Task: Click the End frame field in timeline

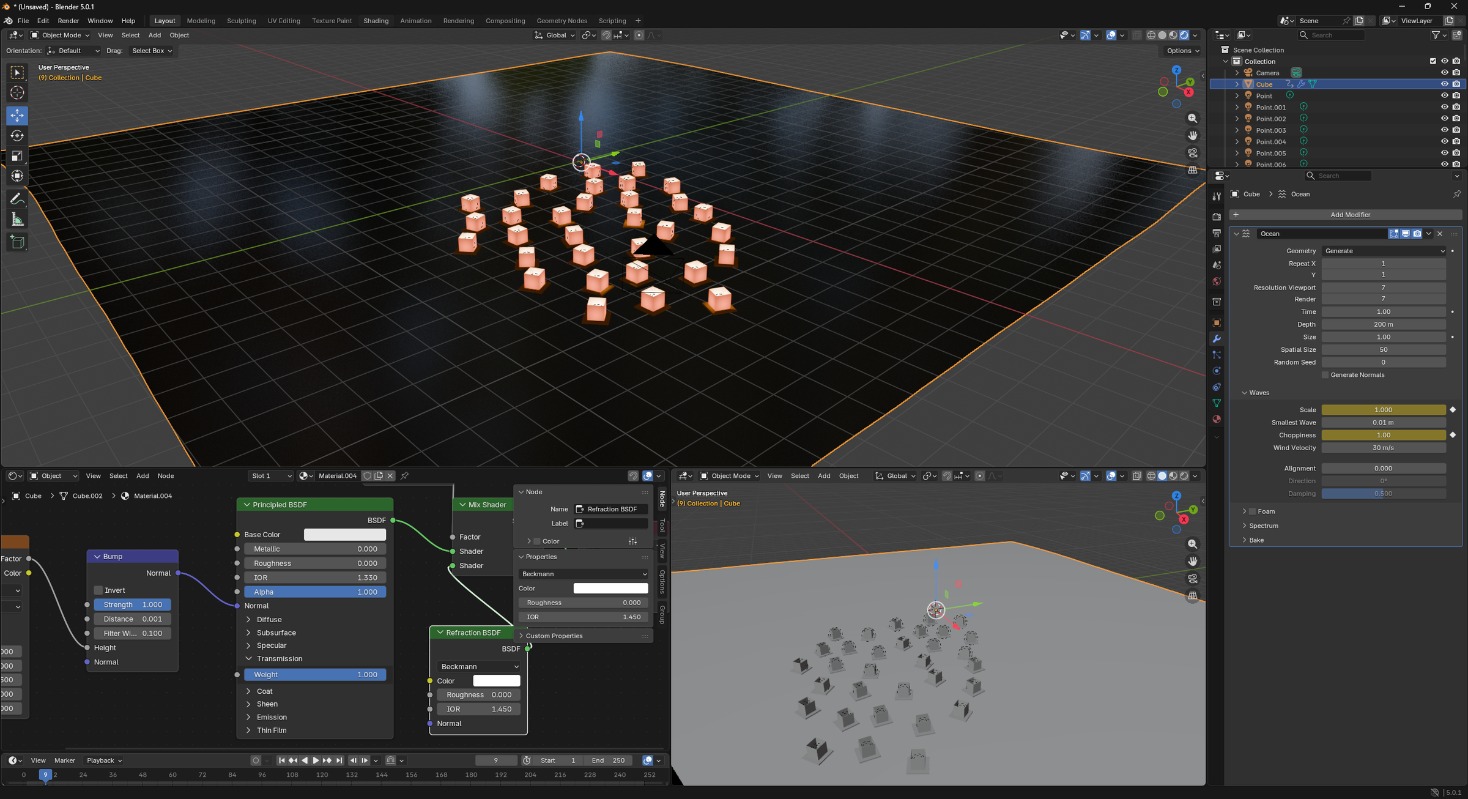Action: click(608, 760)
